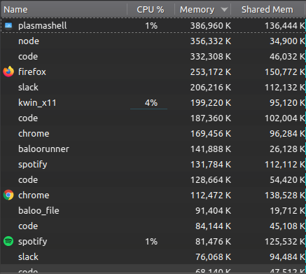This screenshot has height=274, width=306.
Task: Click kwin_x11's 4% CPU usage cell
Action: click(x=151, y=102)
